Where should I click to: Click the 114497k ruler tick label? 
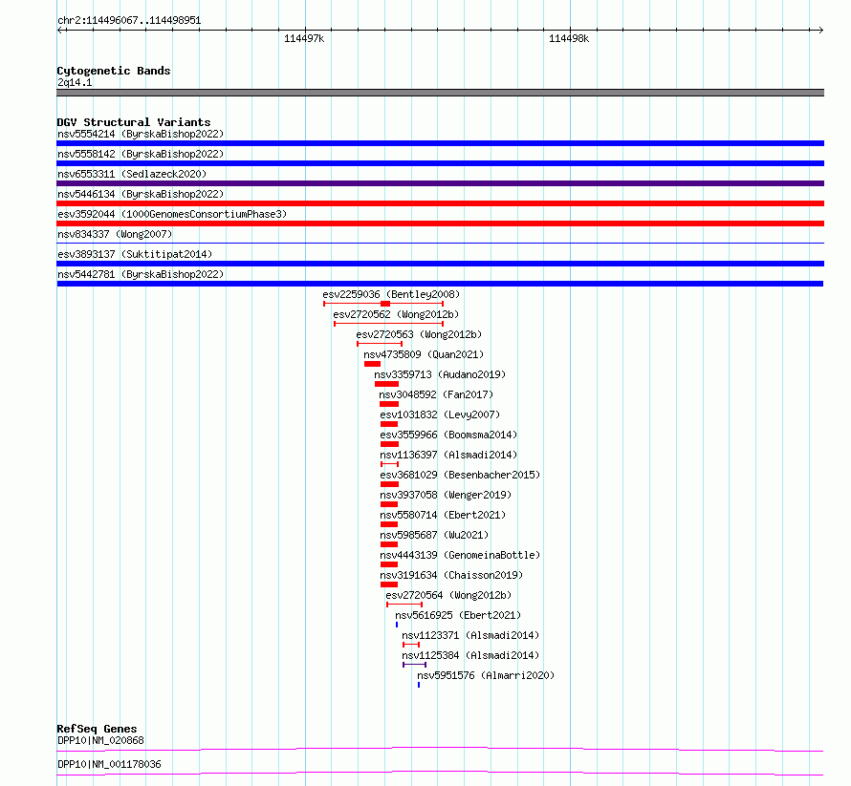[304, 38]
